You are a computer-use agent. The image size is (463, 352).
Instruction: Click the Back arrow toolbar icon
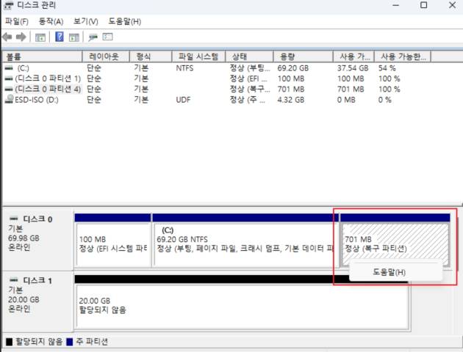(7, 37)
